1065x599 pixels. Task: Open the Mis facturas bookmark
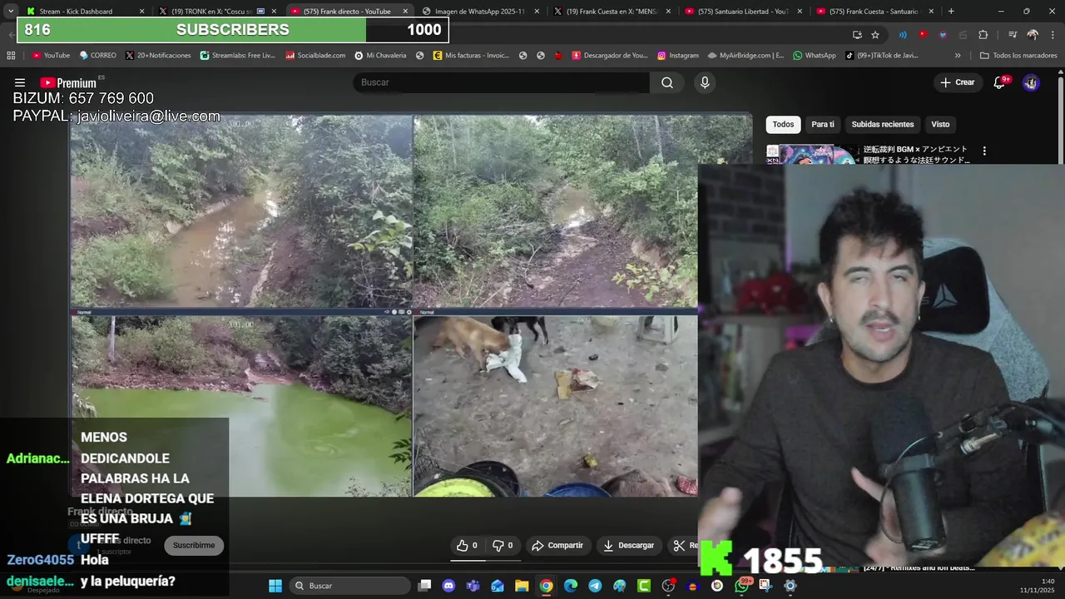click(x=470, y=56)
